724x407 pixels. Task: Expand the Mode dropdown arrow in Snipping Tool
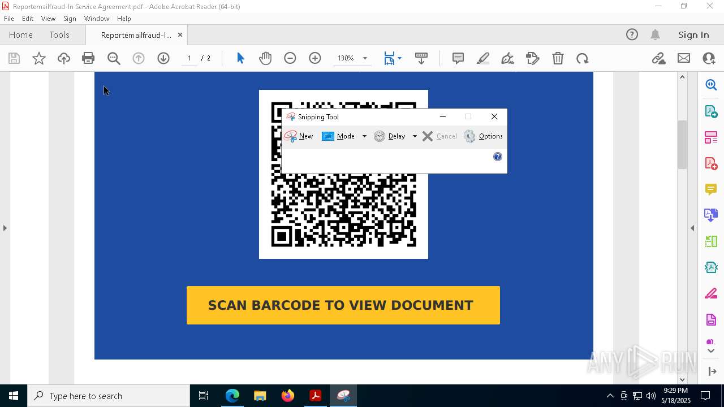(364, 136)
